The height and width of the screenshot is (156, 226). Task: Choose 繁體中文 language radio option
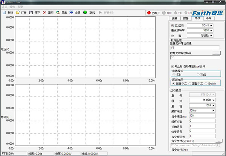(x=190, y=83)
